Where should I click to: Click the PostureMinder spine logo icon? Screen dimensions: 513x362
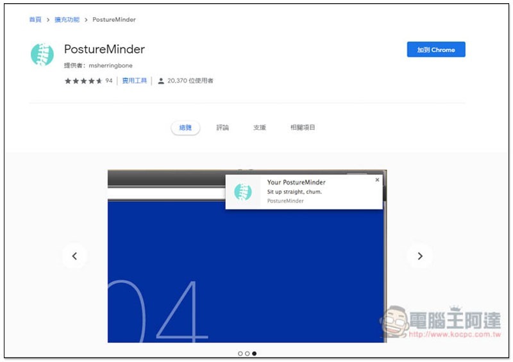(42, 54)
